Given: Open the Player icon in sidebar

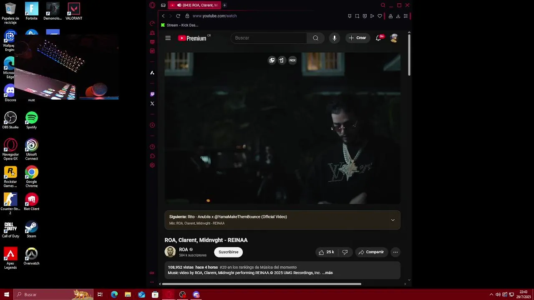Looking at the screenshot, I should pos(152,125).
